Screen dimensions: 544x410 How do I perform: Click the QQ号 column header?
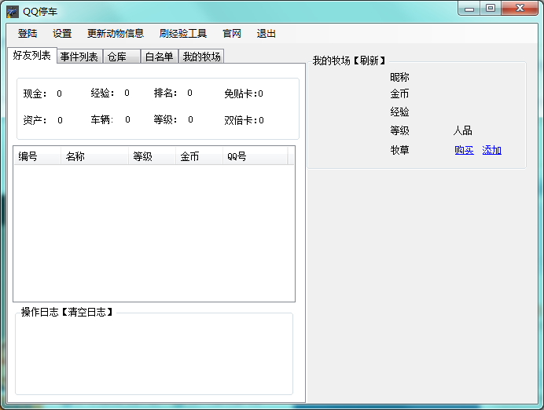(x=237, y=156)
